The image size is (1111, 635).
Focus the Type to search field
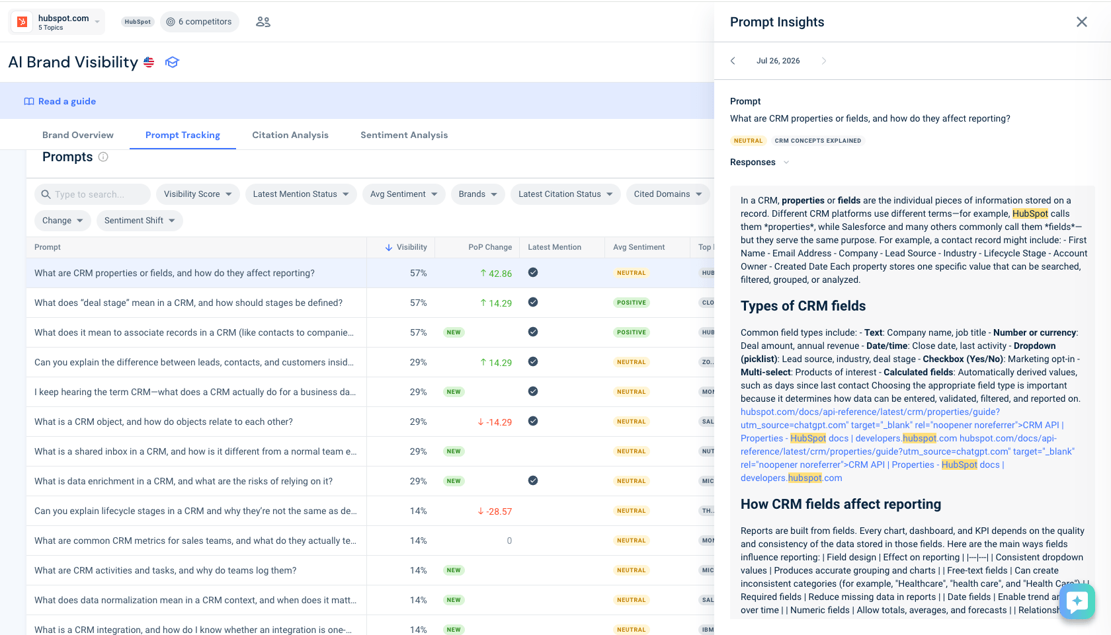click(93, 194)
